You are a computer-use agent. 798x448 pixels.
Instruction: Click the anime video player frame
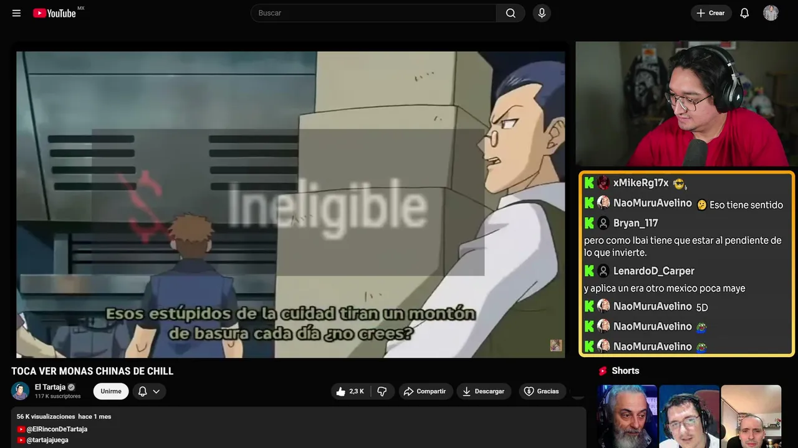click(291, 204)
